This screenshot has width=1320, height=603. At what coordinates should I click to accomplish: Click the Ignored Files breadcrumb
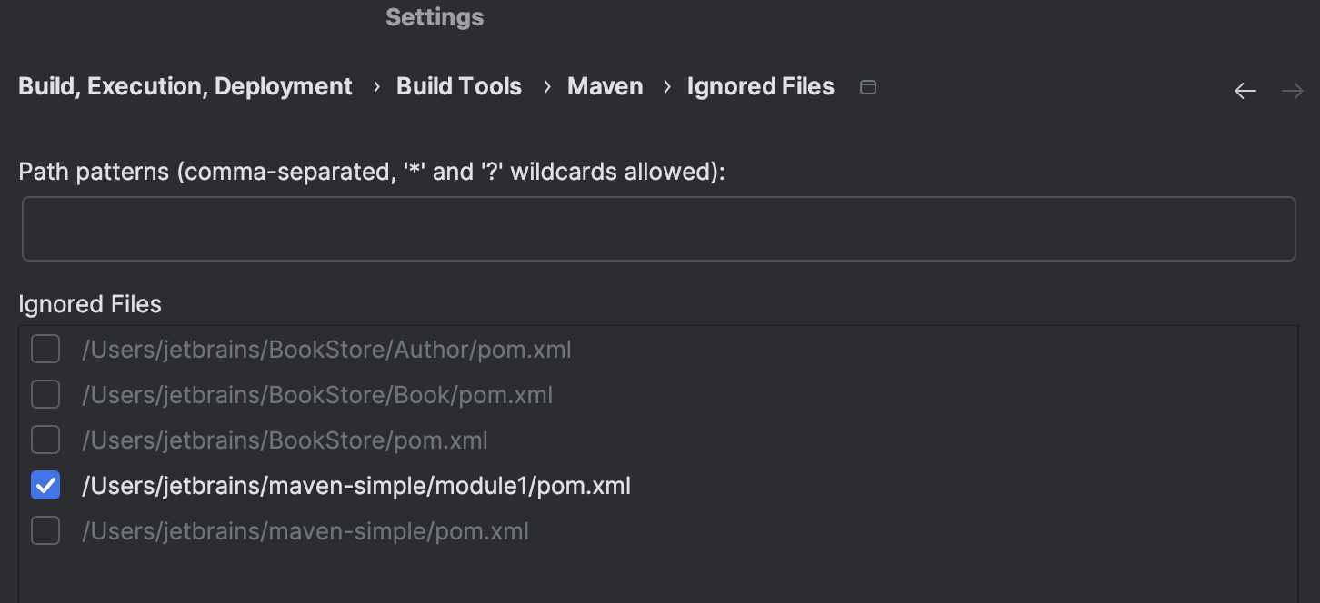(x=760, y=85)
